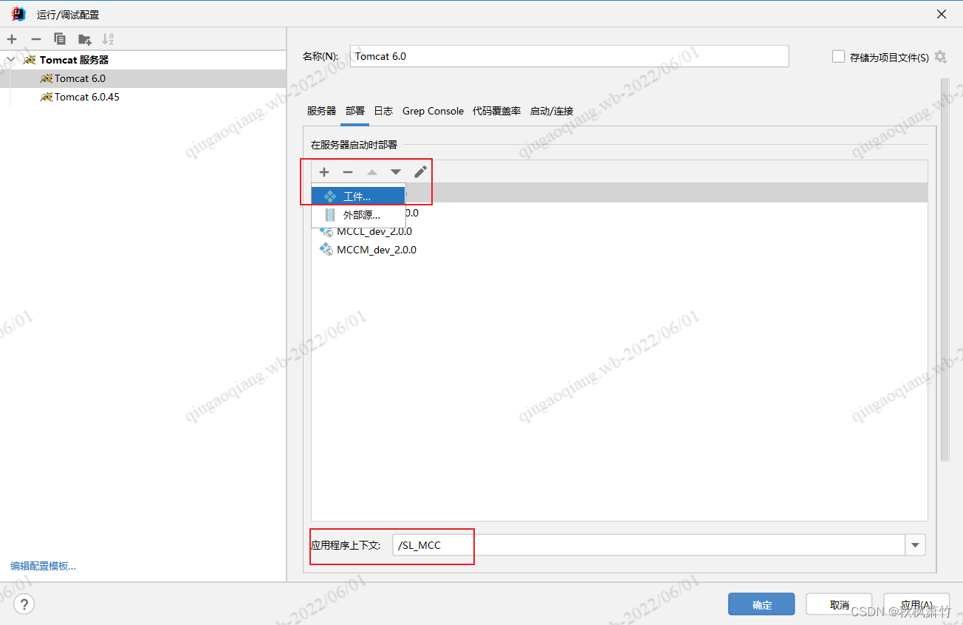The width and height of the screenshot is (963, 625).
Task: Enable 存储为项目文件 checkbox
Action: coord(838,56)
